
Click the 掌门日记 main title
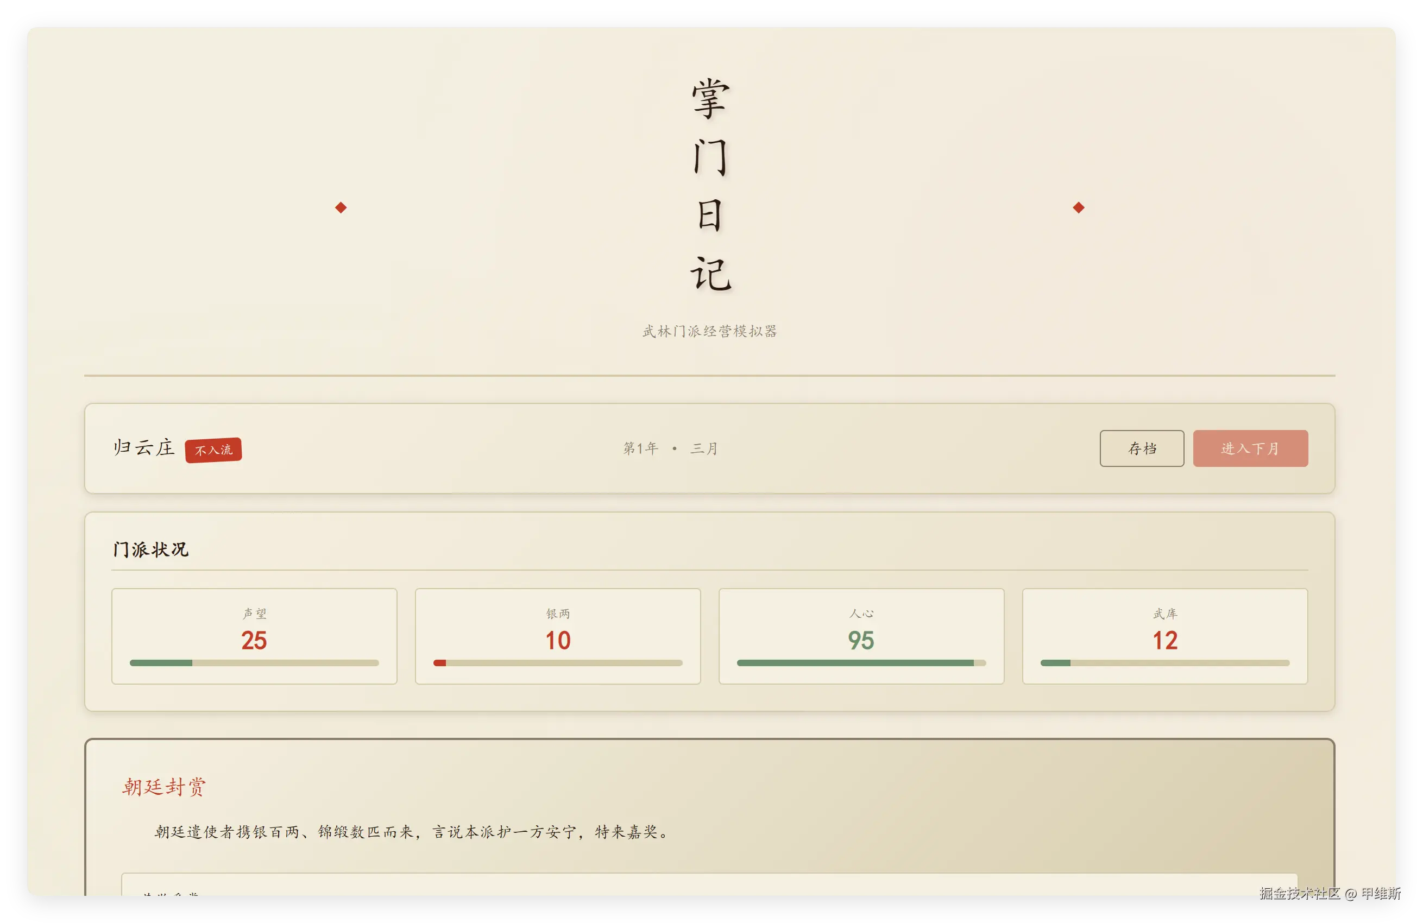(x=711, y=185)
